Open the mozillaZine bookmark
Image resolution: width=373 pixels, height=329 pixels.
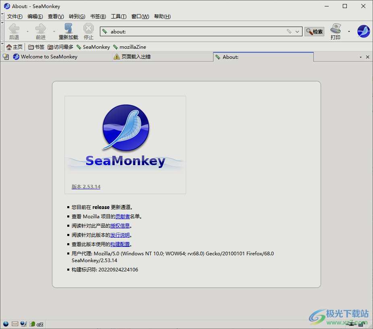(x=130, y=47)
